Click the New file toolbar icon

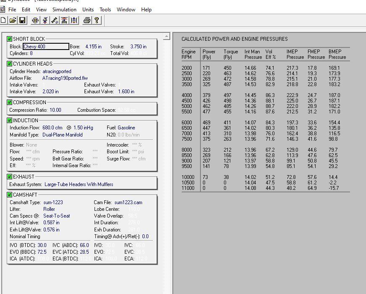4,20
